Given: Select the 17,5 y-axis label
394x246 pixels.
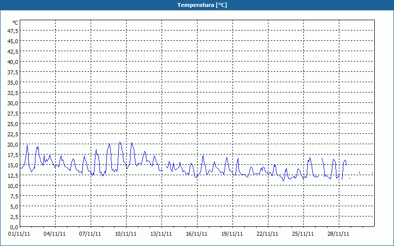Looking at the screenshot, I should [x=13, y=155].
